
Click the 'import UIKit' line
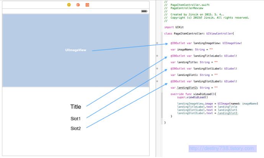(174, 27)
